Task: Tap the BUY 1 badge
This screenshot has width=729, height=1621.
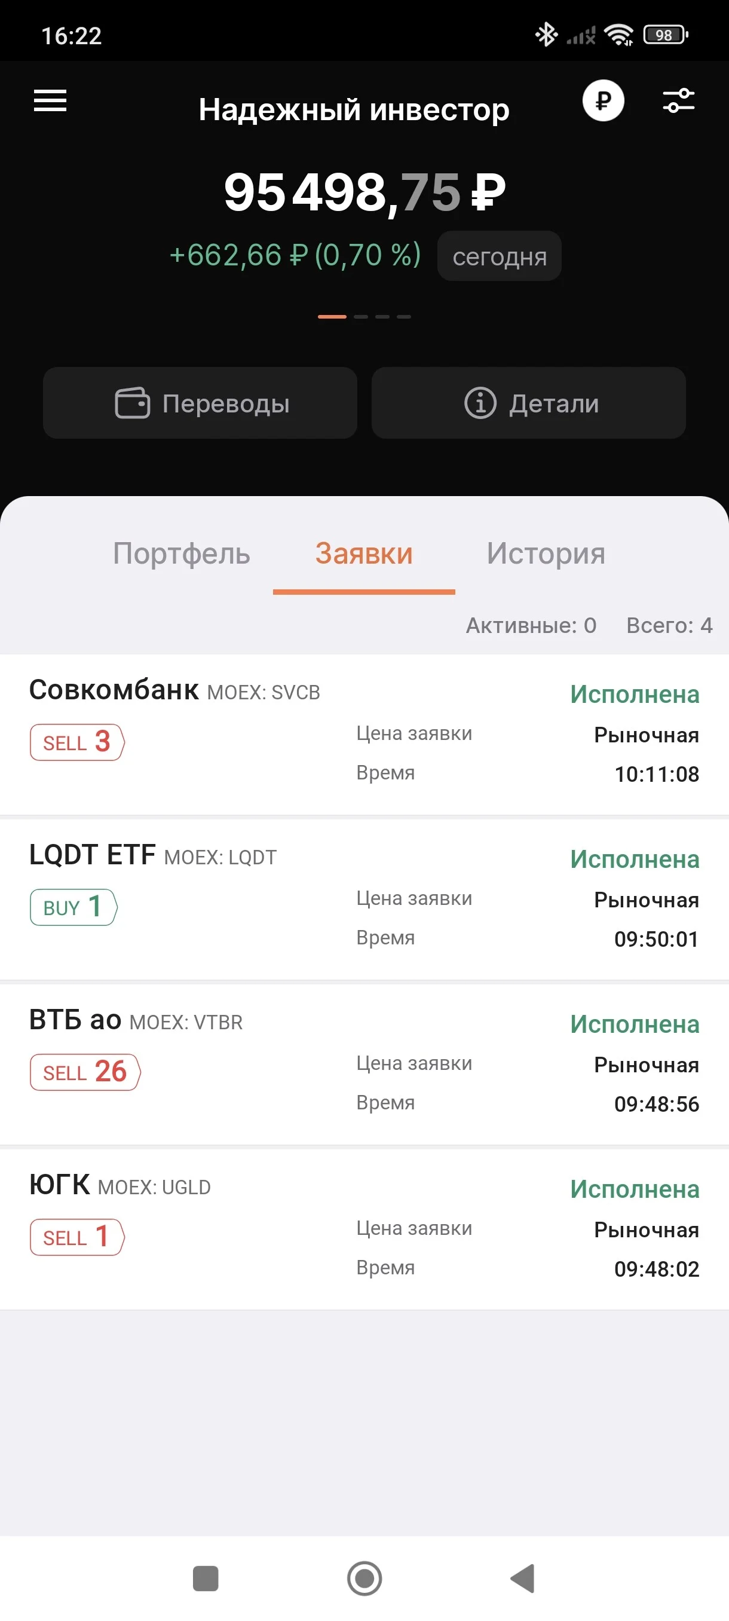Action: coord(73,907)
